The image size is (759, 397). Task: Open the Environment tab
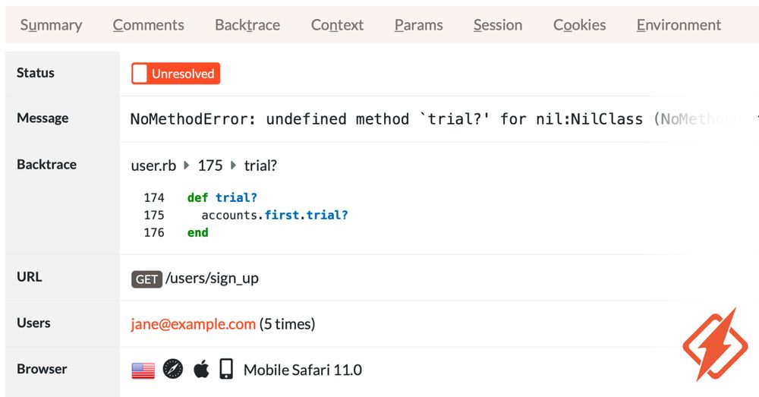[x=679, y=25]
